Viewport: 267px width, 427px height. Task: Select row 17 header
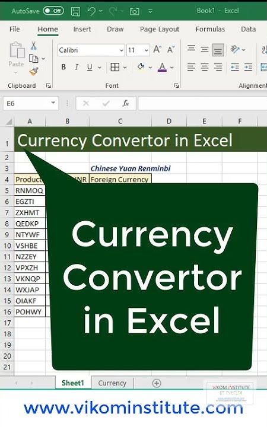(7, 323)
